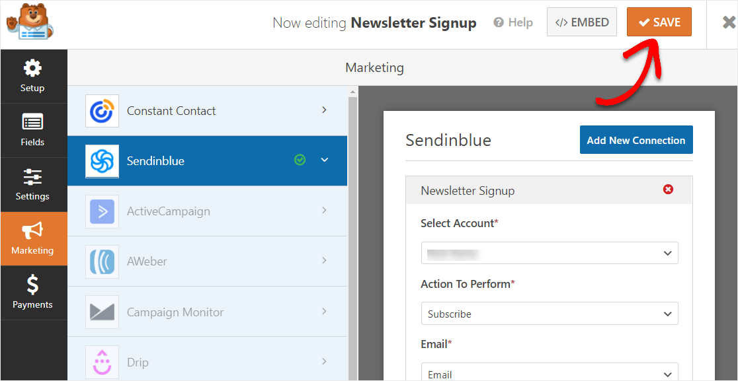Click the Action To Perform label
The height and width of the screenshot is (381, 738).
point(468,284)
